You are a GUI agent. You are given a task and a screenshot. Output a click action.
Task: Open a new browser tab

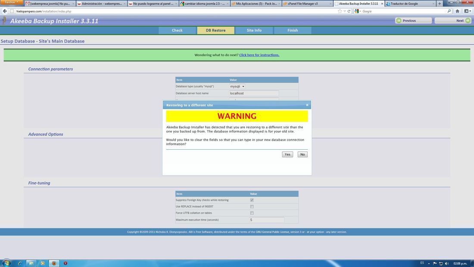[440, 3]
